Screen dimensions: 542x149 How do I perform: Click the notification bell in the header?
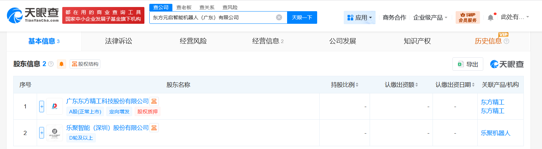pos(491,17)
